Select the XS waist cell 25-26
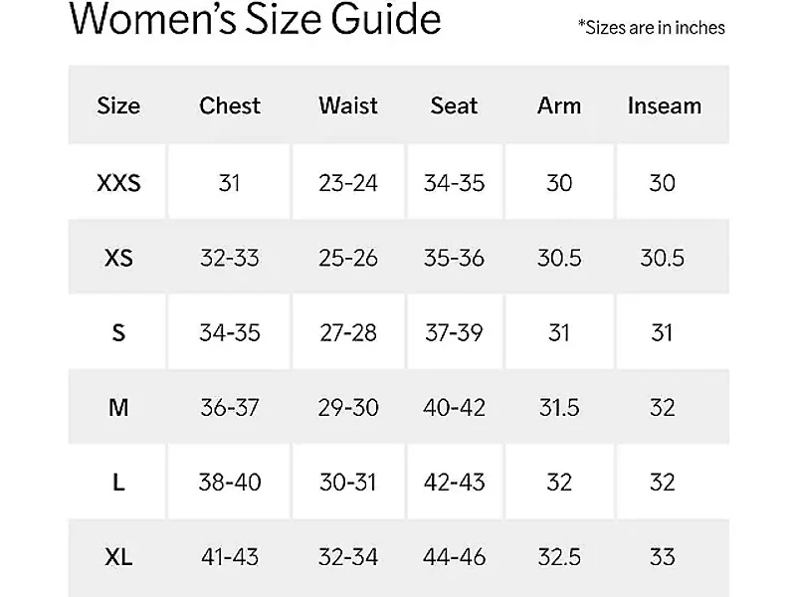 [348, 258]
